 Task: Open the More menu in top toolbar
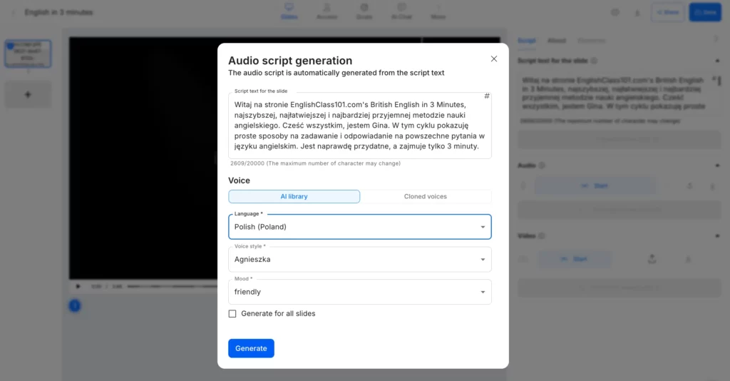point(438,11)
